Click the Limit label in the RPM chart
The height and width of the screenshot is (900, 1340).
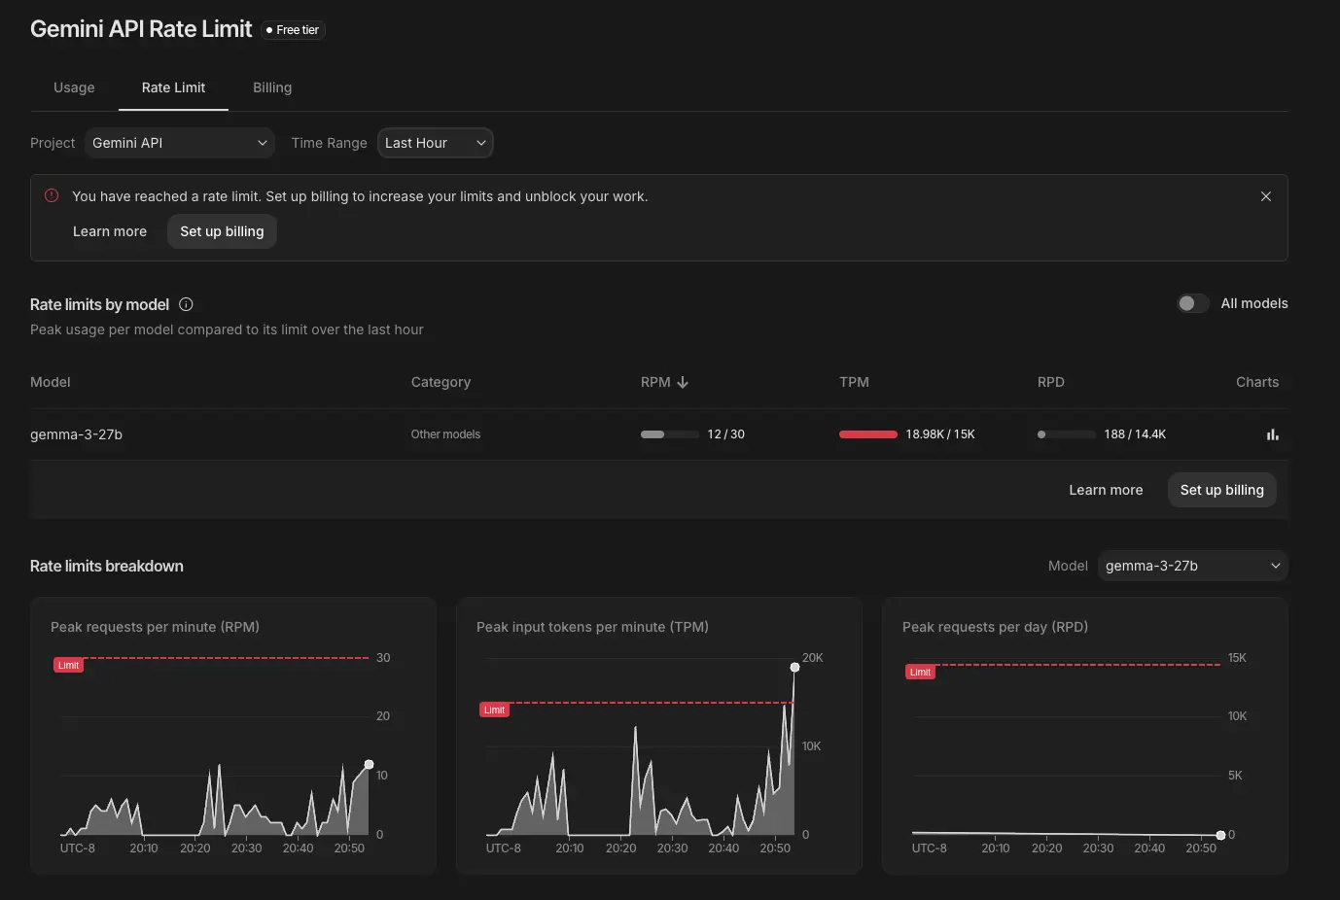click(x=68, y=665)
